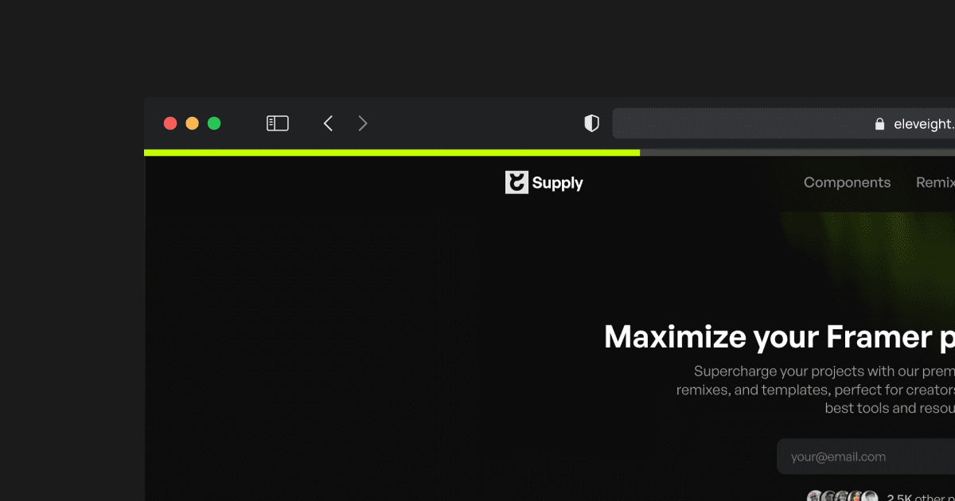Open the privacy shield report icon
Image resolution: width=955 pixels, height=501 pixels.
tap(591, 123)
